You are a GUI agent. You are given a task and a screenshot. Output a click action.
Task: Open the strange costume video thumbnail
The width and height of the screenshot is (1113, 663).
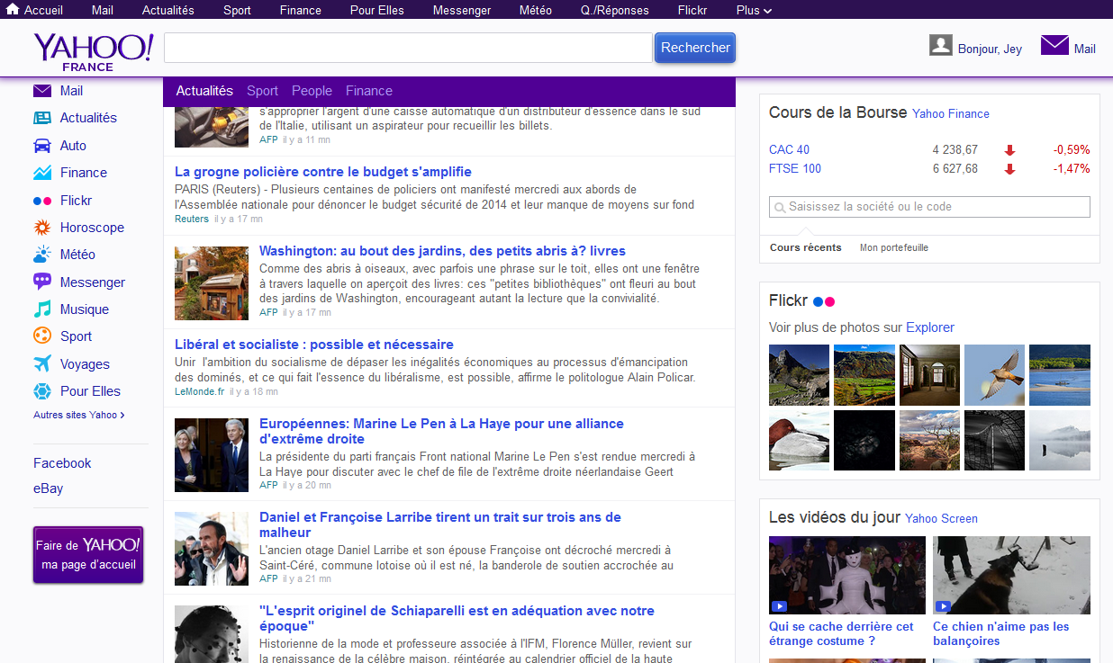point(847,576)
